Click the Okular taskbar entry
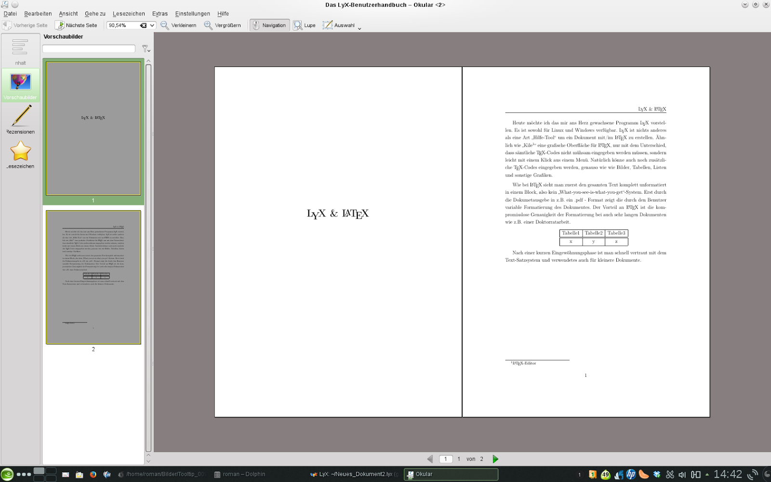 451,474
